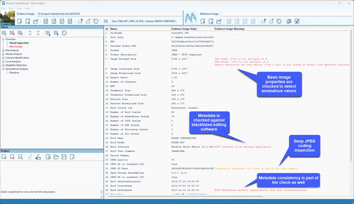This screenshot has height=204, width=354.
Task: Open folder icon in Reference Image toolbar
Action: click(x=219, y=21)
